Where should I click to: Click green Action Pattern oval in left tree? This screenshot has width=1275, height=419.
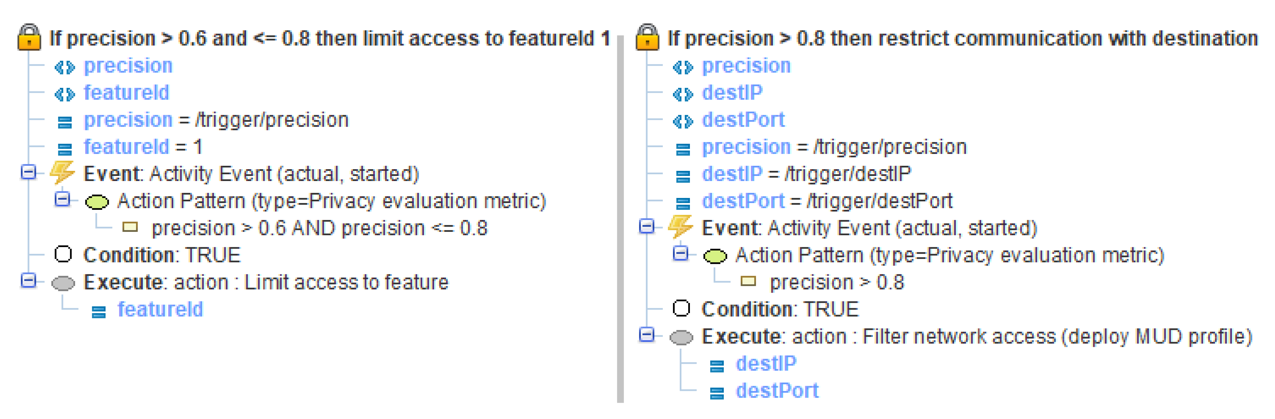97,201
